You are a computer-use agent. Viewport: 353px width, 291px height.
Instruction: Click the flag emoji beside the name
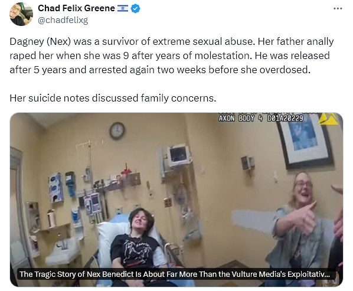pos(123,8)
